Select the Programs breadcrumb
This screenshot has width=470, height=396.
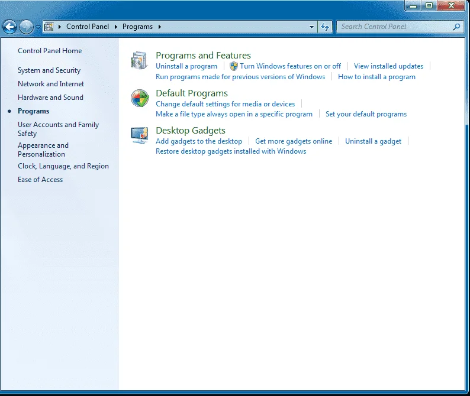(137, 27)
